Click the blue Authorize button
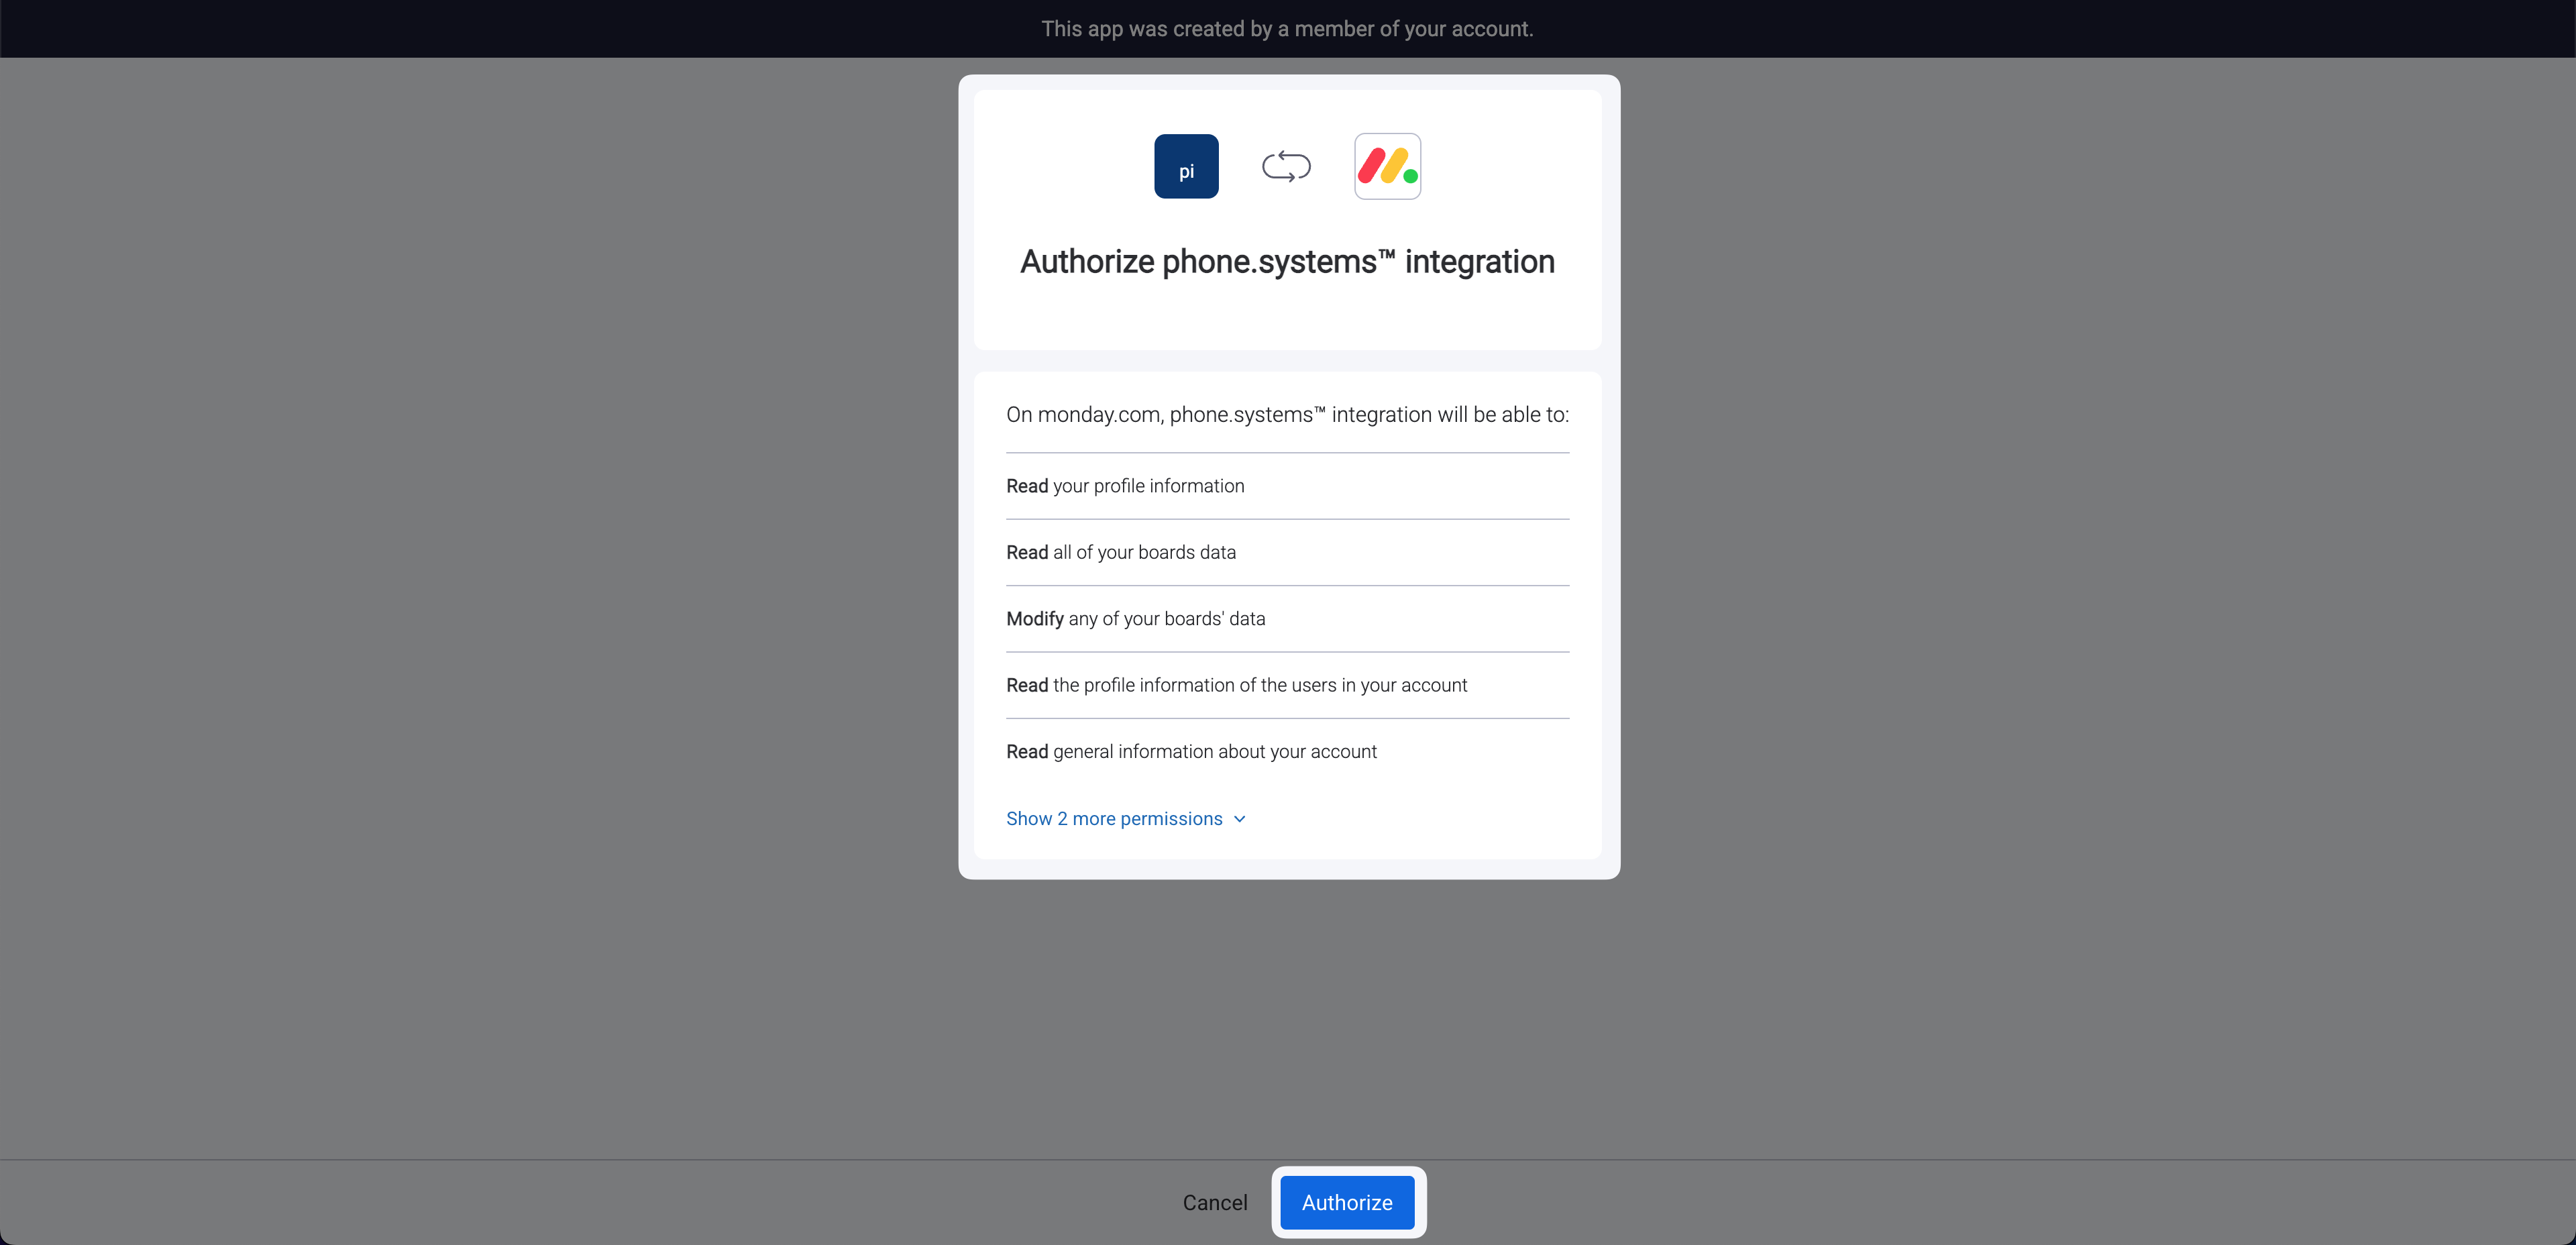Viewport: 2576px width, 1245px height. (1347, 1202)
